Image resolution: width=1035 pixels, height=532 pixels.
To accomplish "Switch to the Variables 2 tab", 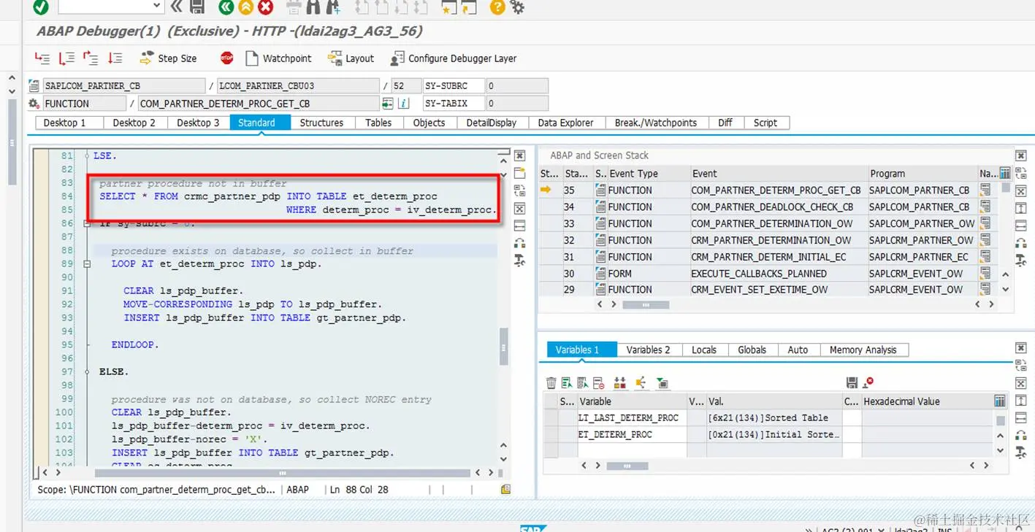I will click(x=648, y=350).
